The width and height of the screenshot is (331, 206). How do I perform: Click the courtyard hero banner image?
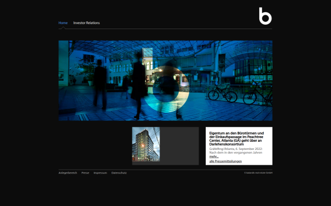point(165,81)
